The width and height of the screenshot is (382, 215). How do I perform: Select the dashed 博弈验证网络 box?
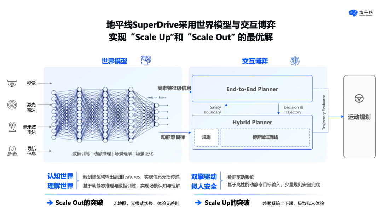click(x=265, y=137)
